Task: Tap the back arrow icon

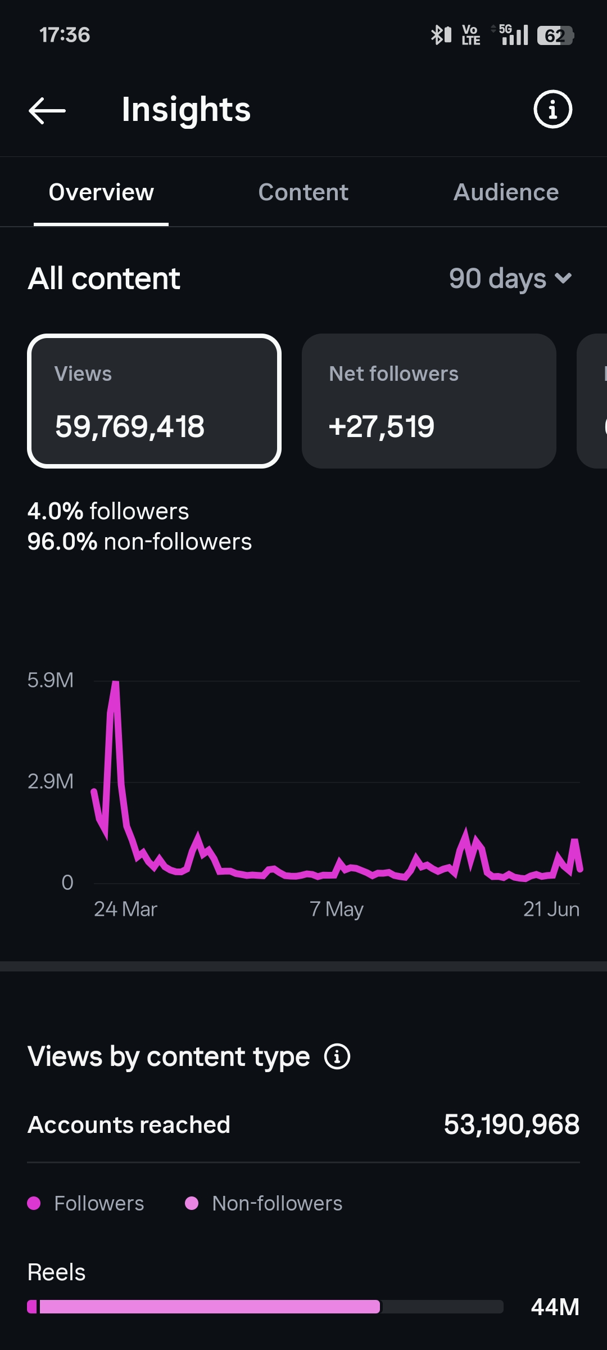Action: 47,110
